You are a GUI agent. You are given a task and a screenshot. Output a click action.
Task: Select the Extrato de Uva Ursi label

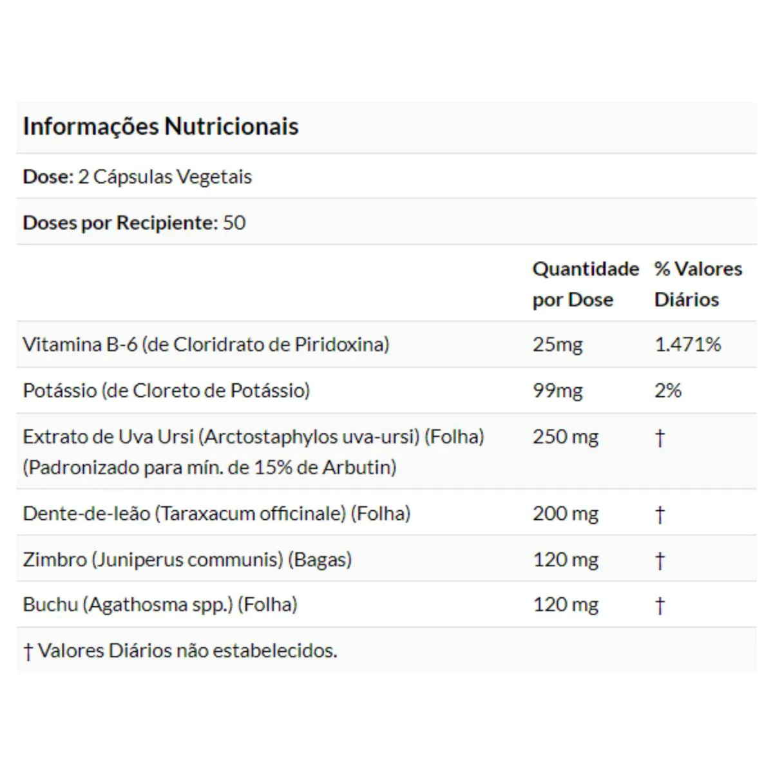coord(253,452)
